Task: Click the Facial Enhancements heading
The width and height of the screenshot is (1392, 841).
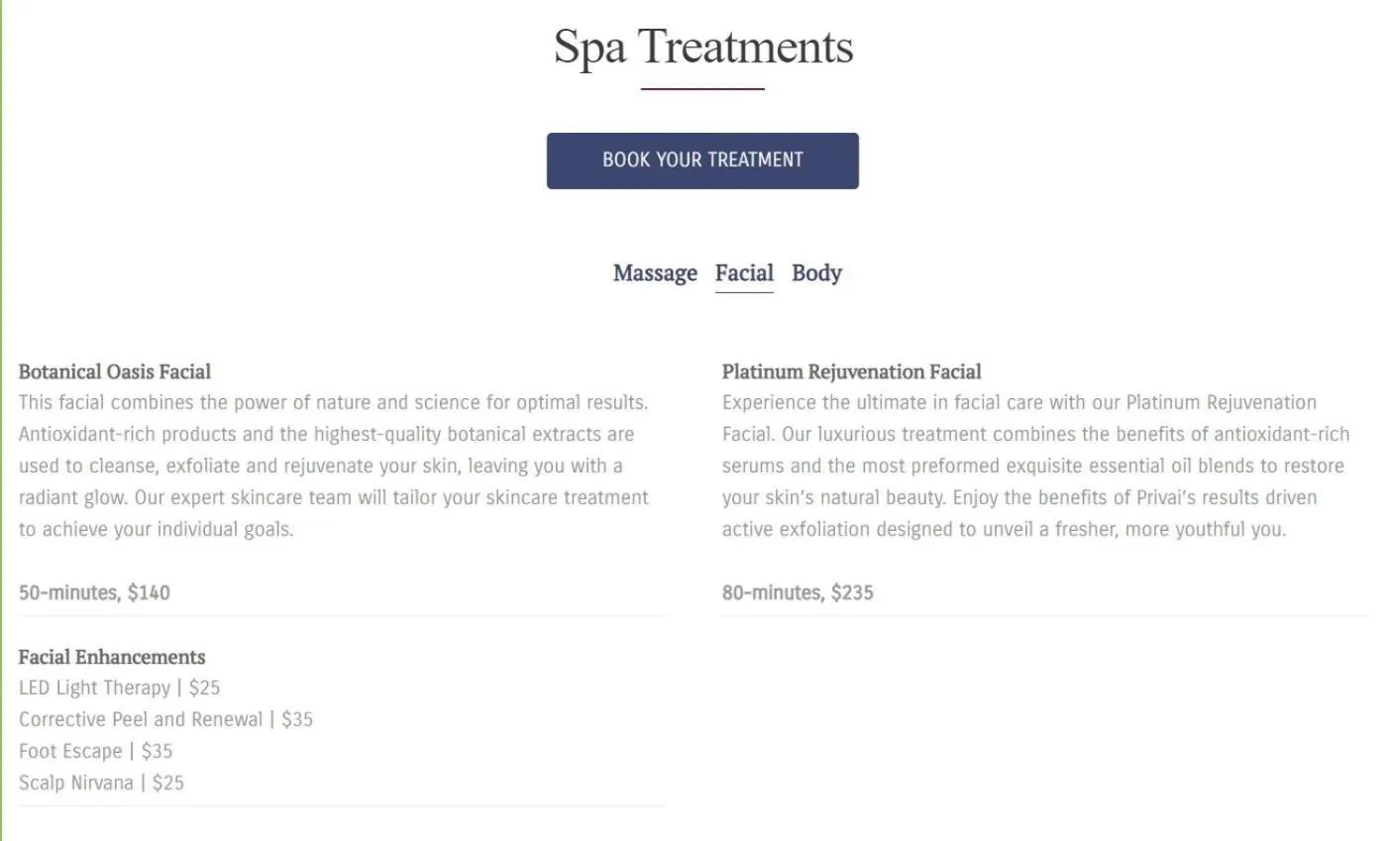Action: (112, 657)
